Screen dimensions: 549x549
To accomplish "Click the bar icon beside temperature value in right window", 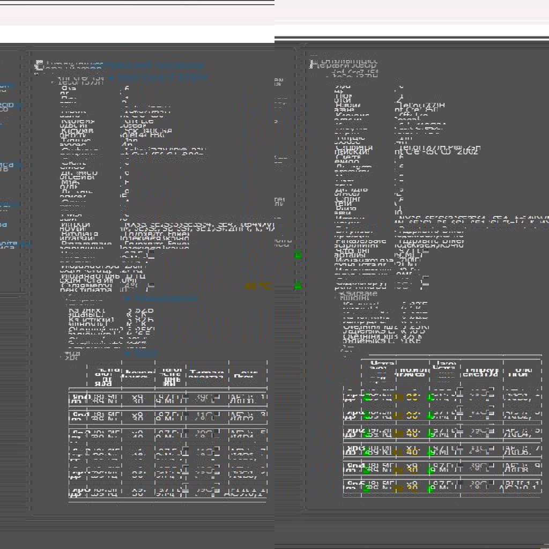I will click(x=426, y=281).
